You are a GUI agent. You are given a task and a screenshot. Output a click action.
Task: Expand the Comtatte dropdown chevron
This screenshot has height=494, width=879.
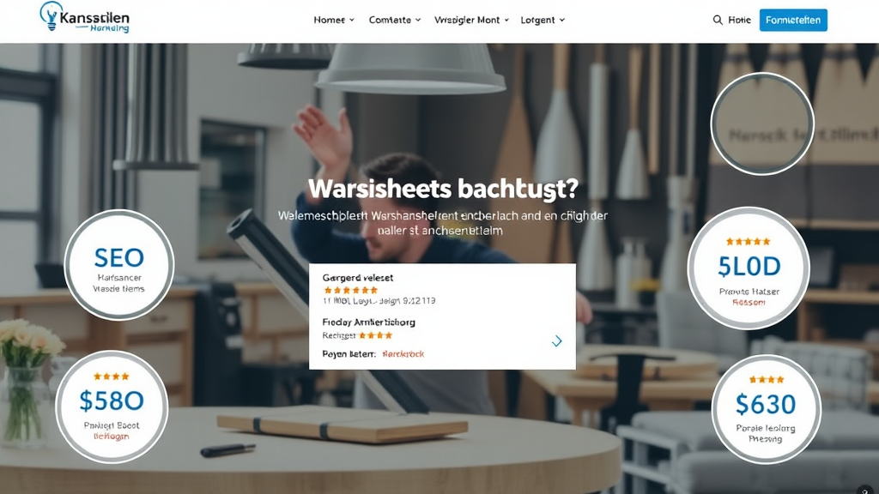point(418,21)
